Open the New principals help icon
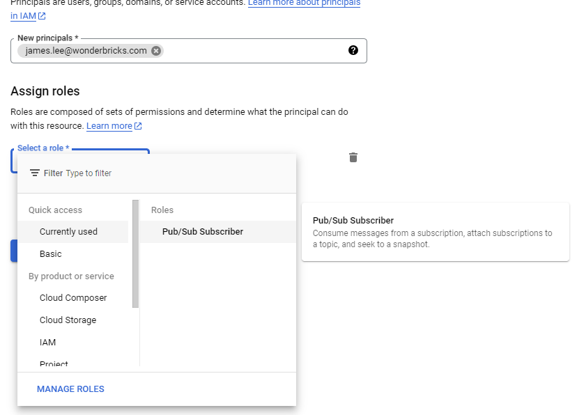Screen dimensions: 577x415 [x=353, y=50]
